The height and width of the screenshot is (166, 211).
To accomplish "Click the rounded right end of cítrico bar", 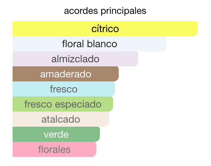I will point(195,29).
